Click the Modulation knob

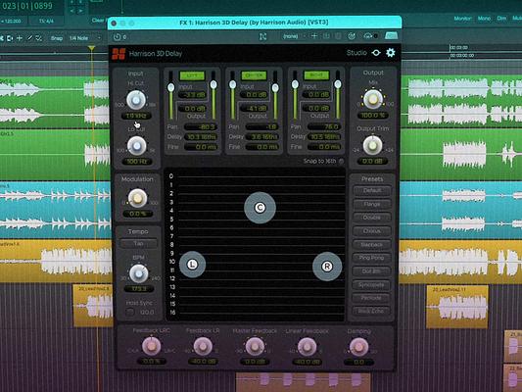coord(137,198)
